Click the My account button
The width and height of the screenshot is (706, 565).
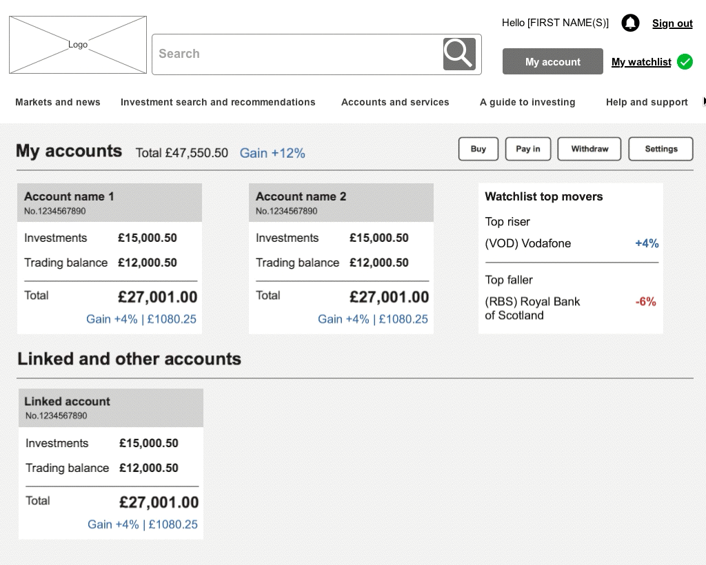pos(553,61)
